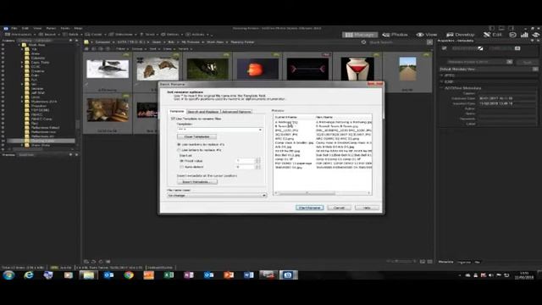Expand the Work Area folder node
Viewport: 542px width, 305px height.
[x=19, y=45]
